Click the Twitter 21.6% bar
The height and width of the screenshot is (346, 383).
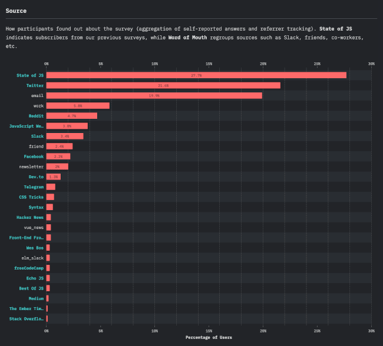(163, 85)
